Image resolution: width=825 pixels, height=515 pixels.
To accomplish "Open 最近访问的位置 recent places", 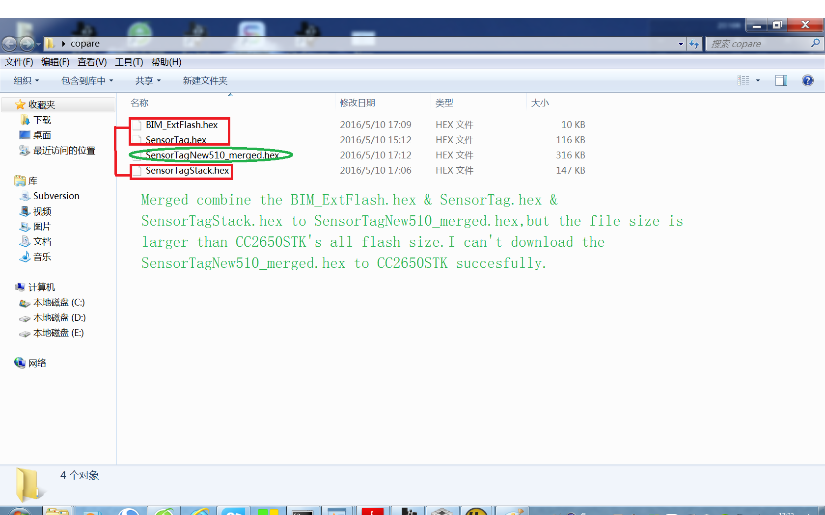I will pos(64,150).
